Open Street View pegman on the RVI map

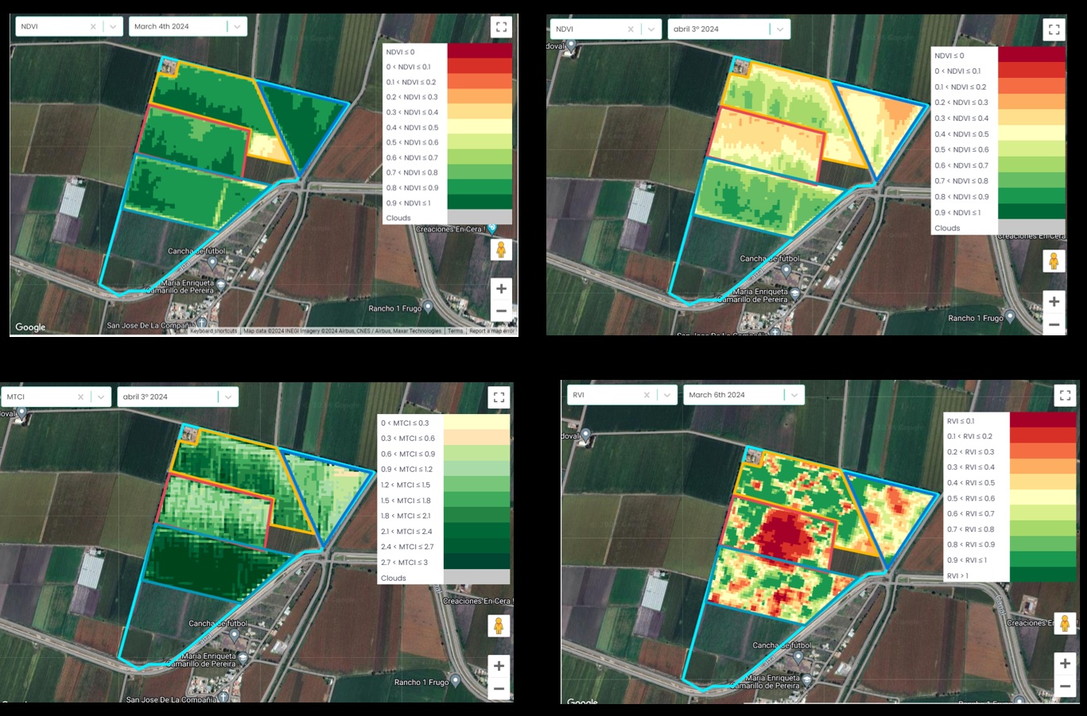pos(1065,623)
